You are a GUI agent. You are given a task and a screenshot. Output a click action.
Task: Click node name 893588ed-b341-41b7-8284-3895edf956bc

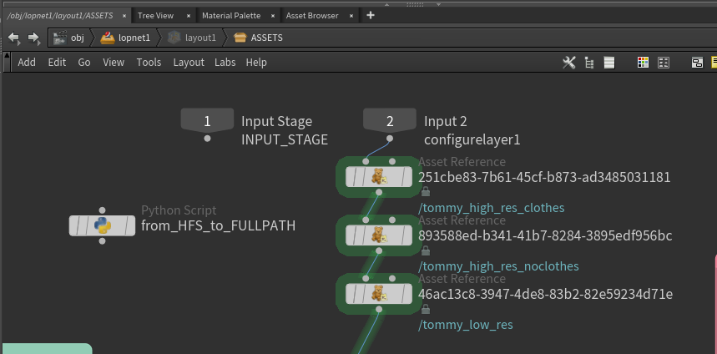pyautogui.click(x=545, y=236)
